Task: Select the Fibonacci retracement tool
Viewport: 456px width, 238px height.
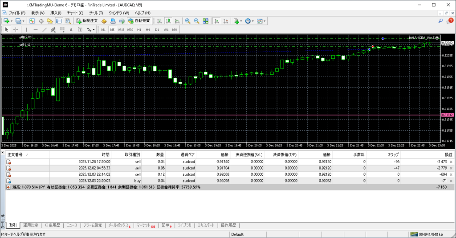Action: click(63, 30)
